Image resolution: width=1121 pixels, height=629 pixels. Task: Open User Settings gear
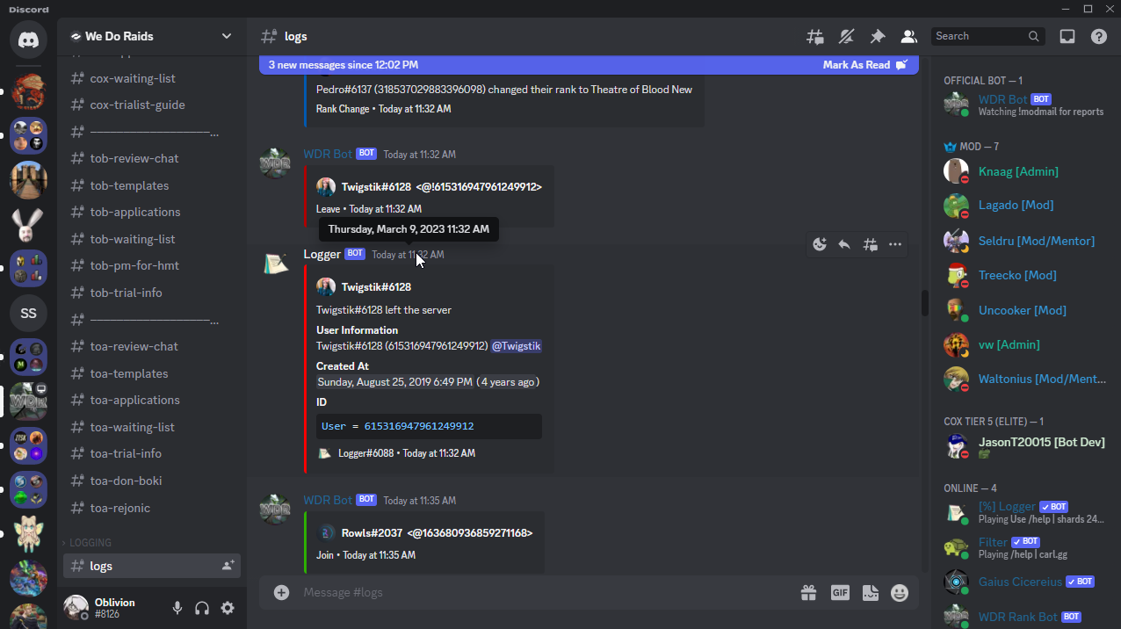228,608
